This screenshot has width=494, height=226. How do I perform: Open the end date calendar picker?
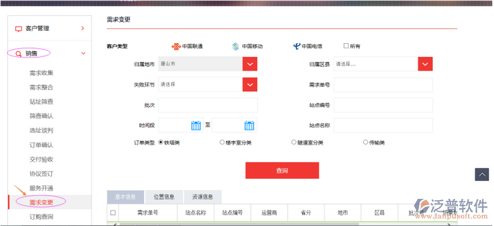tap(249, 125)
